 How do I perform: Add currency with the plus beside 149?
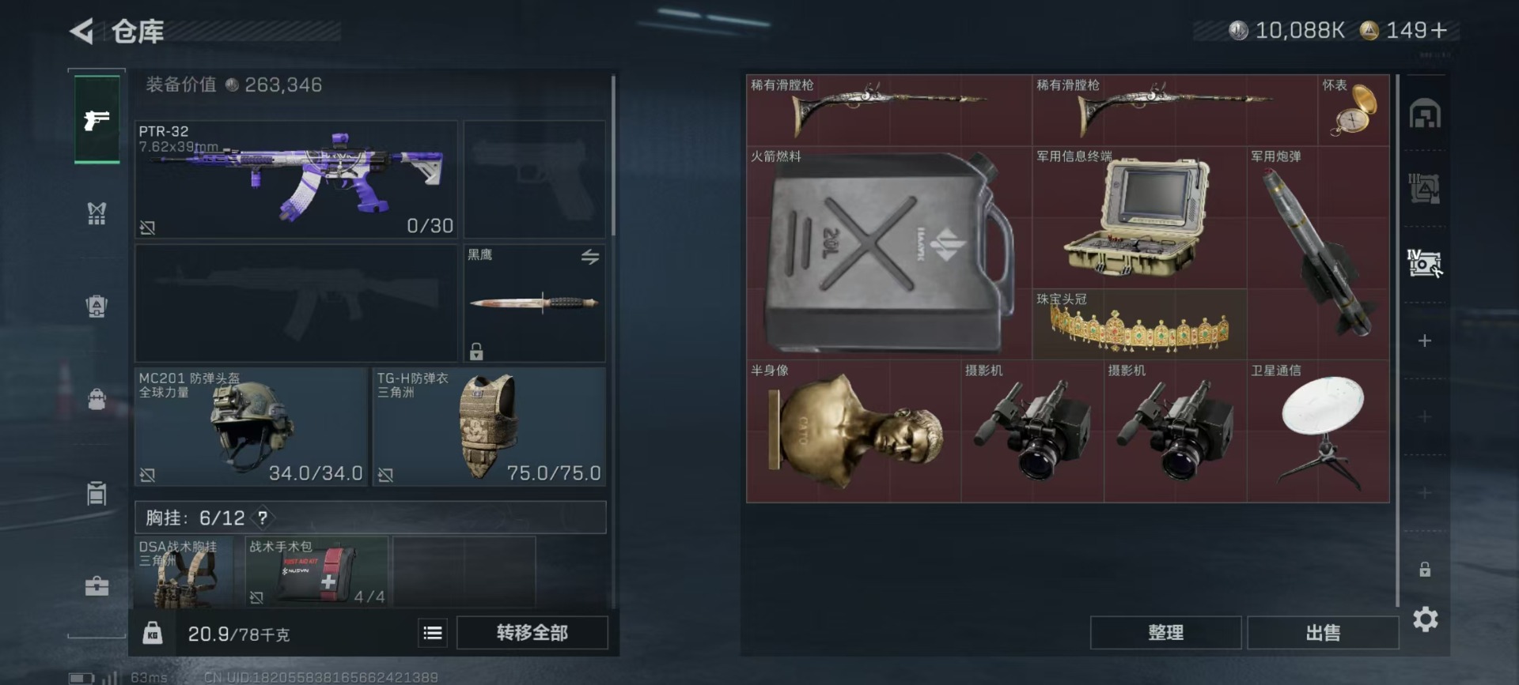pos(1439,30)
